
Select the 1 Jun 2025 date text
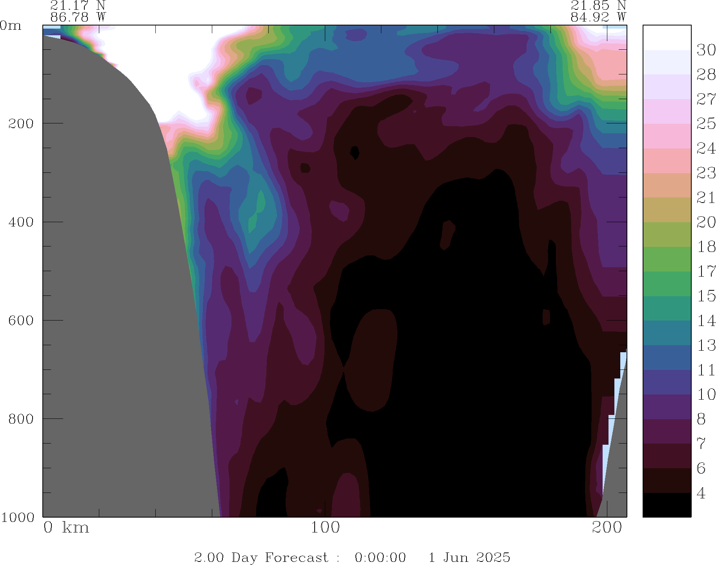(469, 557)
